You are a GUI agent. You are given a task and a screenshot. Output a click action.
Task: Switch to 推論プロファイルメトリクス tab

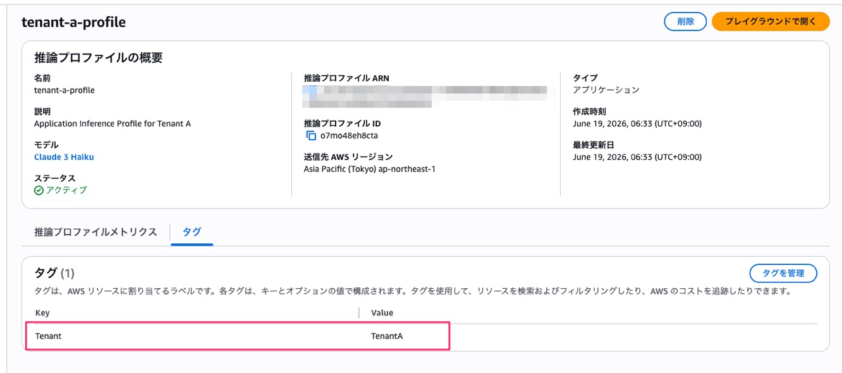pos(95,232)
